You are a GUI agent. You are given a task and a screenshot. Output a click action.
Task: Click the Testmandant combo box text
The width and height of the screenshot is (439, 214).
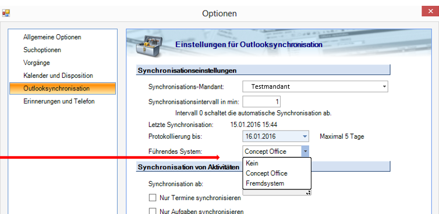[x=271, y=86]
